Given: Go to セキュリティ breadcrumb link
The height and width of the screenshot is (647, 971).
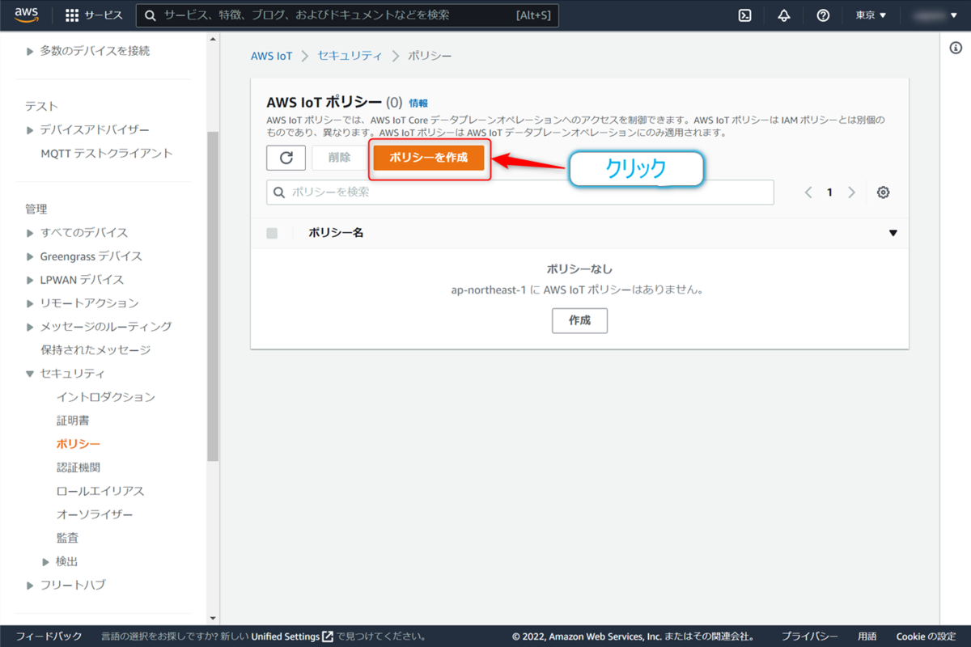Looking at the screenshot, I should click(x=350, y=56).
